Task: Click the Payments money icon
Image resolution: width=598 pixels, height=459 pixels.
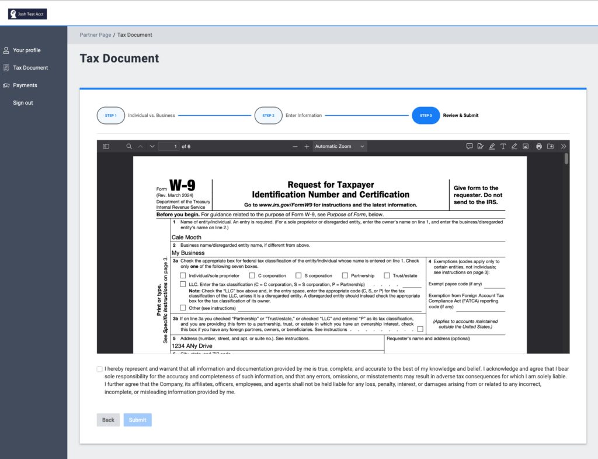Action: click(x=6, y=85)
